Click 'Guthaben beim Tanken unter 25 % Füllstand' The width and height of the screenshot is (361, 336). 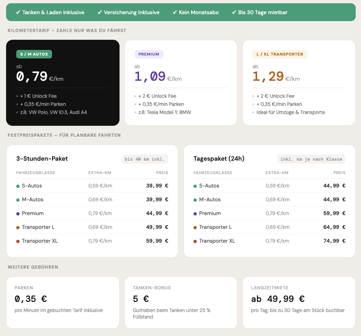[172, 313]
